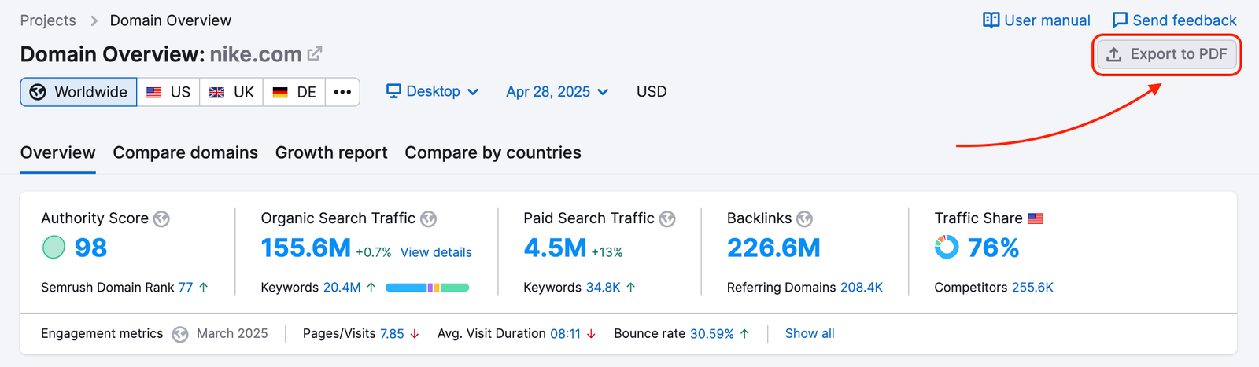Screen dimensions: 1259x367
Task: Open nike.com external link icon
Action: 315,53
